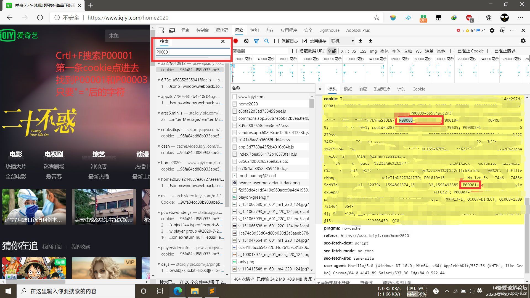The image size is (530, 298).
Task: Open the 联机 throttling dropdown
Action: point(342,41)
